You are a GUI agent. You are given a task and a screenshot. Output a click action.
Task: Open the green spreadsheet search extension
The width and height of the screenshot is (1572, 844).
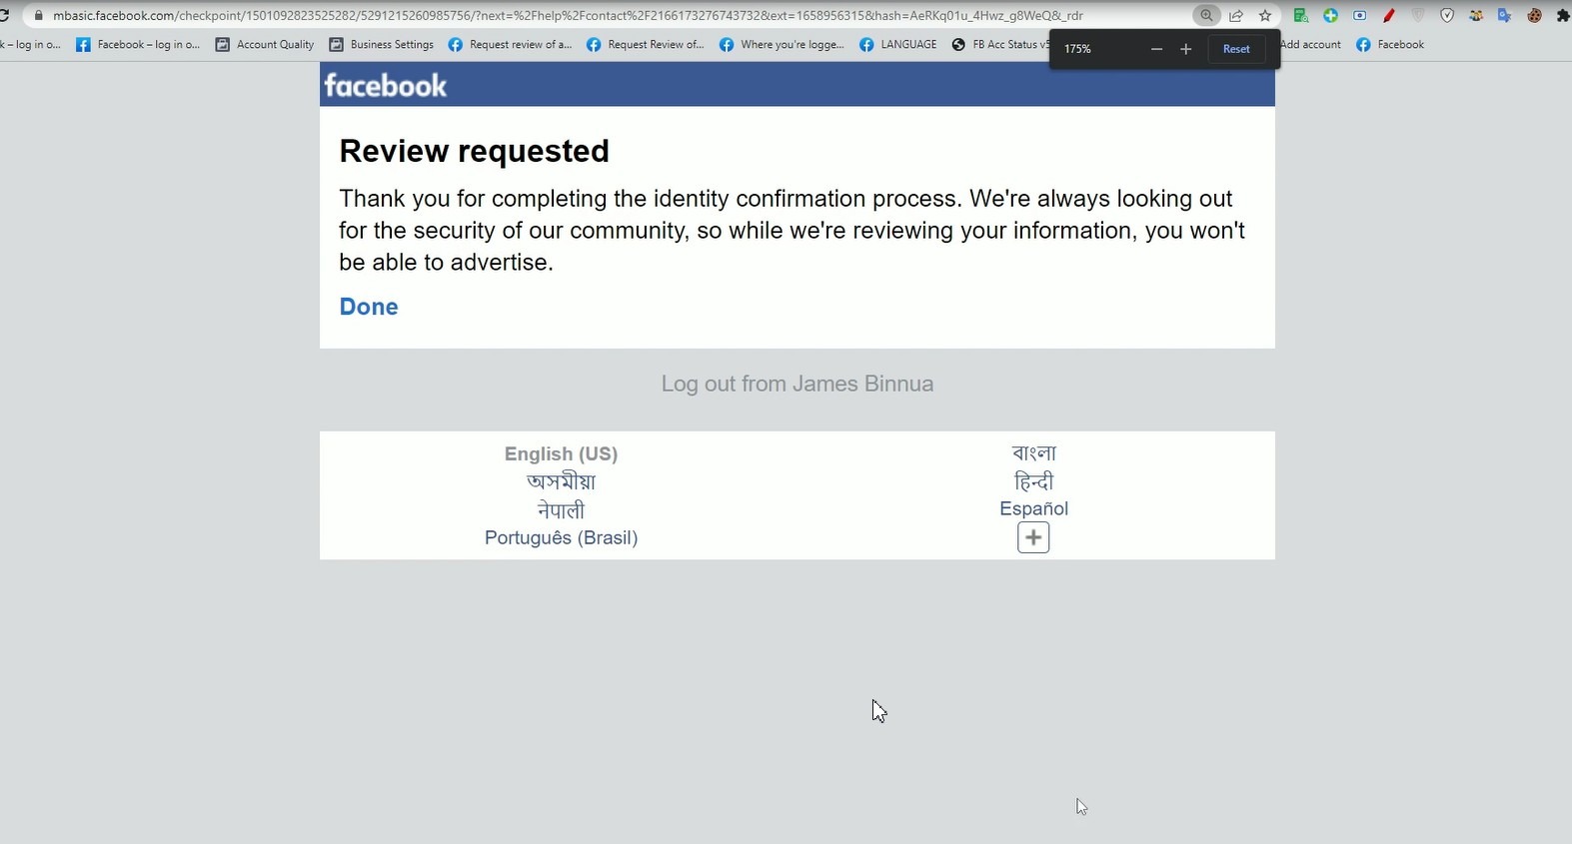pyautogui.click(x=1300, y=16)
